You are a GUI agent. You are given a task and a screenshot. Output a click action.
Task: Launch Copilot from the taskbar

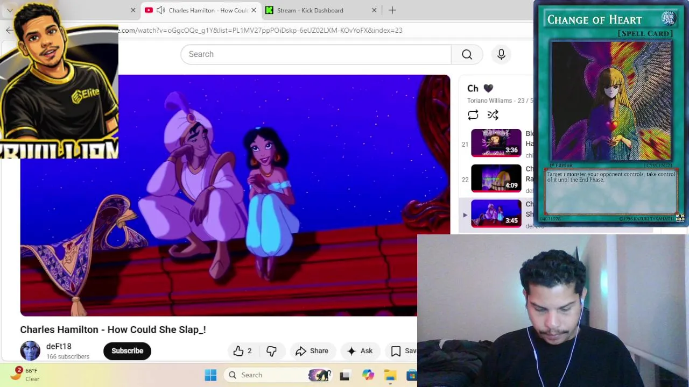pos(368,375)
